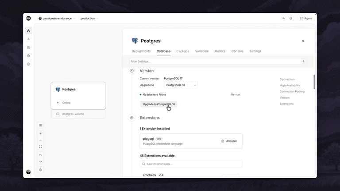Open the logs document sidebar icon
Image resolution: width=340 pixels, height=191 pixels.
click(x=28, y=47)
